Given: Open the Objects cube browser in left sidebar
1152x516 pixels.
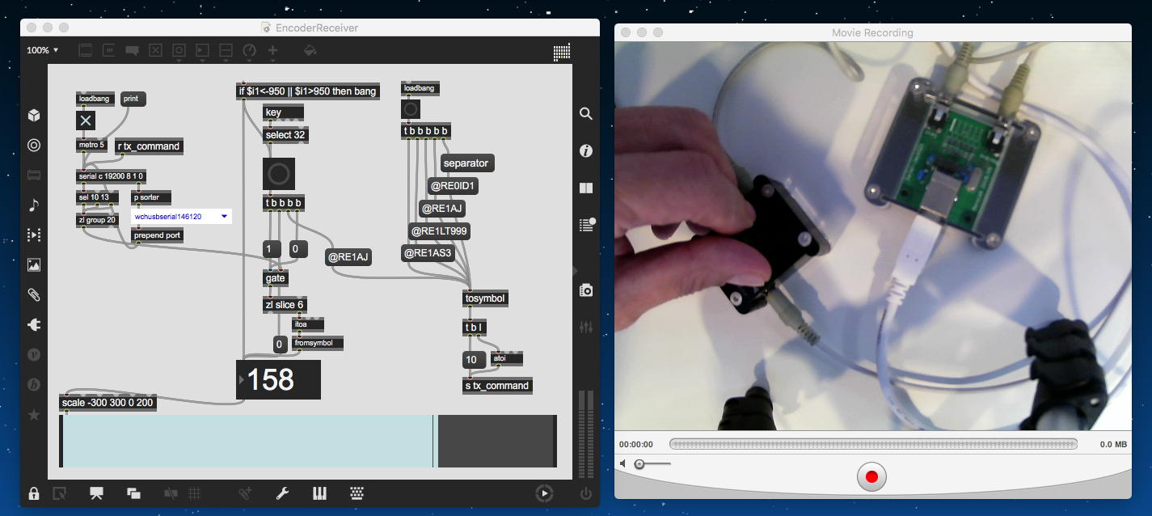Looking at the screenshot, I should point(33,116).
